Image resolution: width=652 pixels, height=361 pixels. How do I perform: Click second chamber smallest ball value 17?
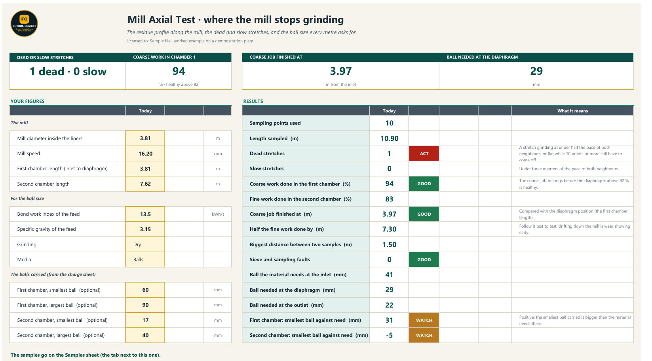pyautogui.click(x=145, y=320)
